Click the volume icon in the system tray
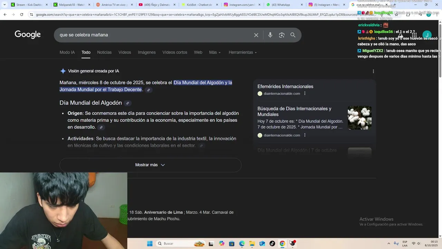Viewport: 442px width, 249px height. pyautogui.click(x=419, y=243)
